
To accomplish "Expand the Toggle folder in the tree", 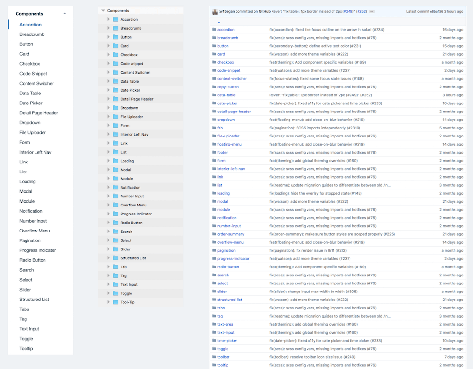I will pos(109,293).
